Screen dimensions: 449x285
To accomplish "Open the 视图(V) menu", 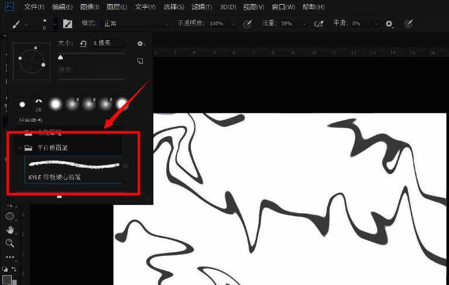I will [x=253, y=7].
